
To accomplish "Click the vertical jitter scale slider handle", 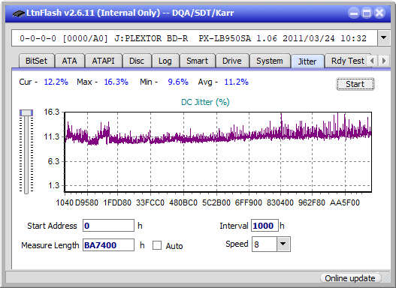I will coord(26,112).
